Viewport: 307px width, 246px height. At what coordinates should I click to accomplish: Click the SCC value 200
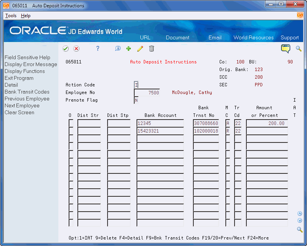(259, 77)
